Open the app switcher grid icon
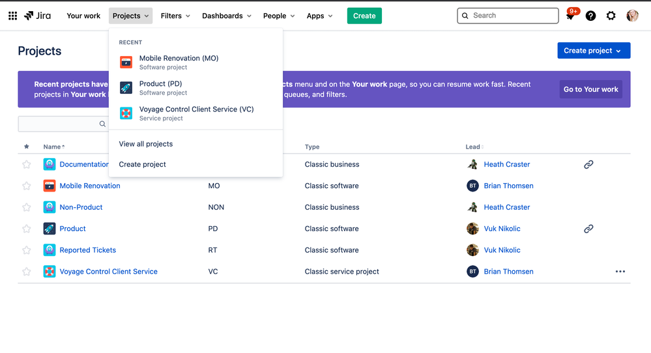Image resolution: width=651 pixels, height=353 pixels. pyautogui.click(x=12, y=16)
